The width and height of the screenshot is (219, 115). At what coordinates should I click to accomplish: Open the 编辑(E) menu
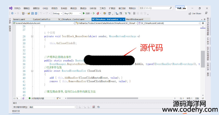tap(27, 8)
